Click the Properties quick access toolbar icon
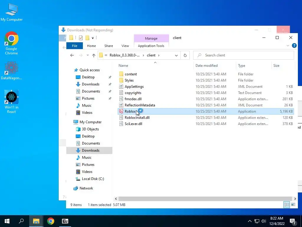The width and height of the screenshot is (302, 227). coord(81,38)
